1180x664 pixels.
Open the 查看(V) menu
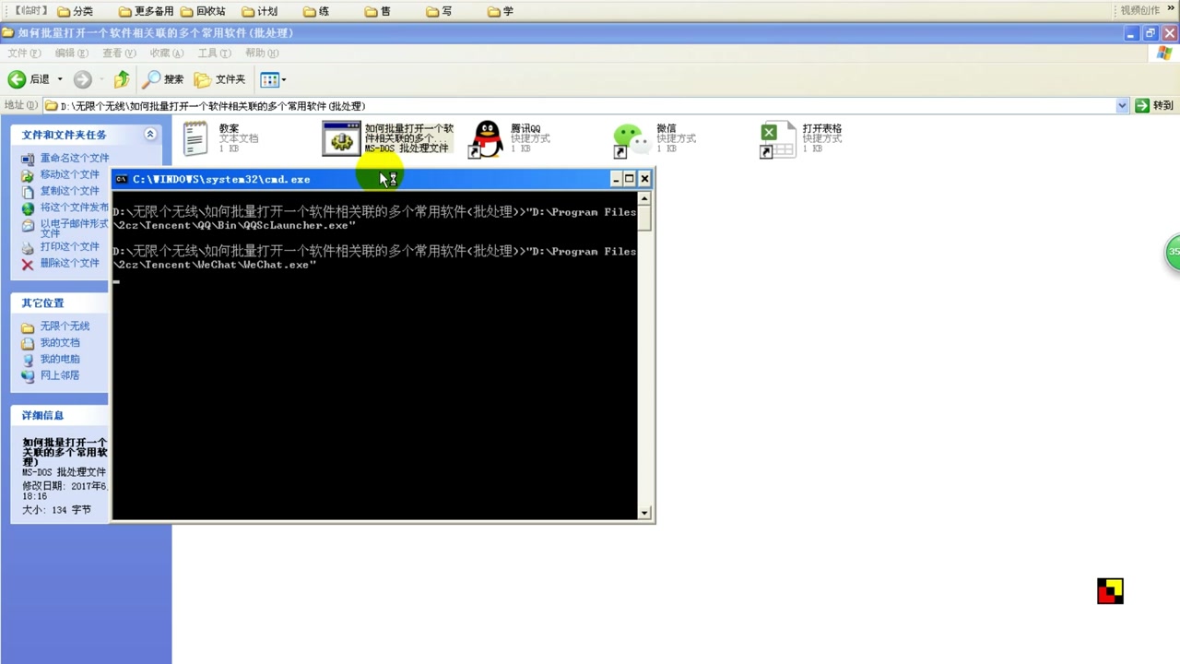(119, 53)
